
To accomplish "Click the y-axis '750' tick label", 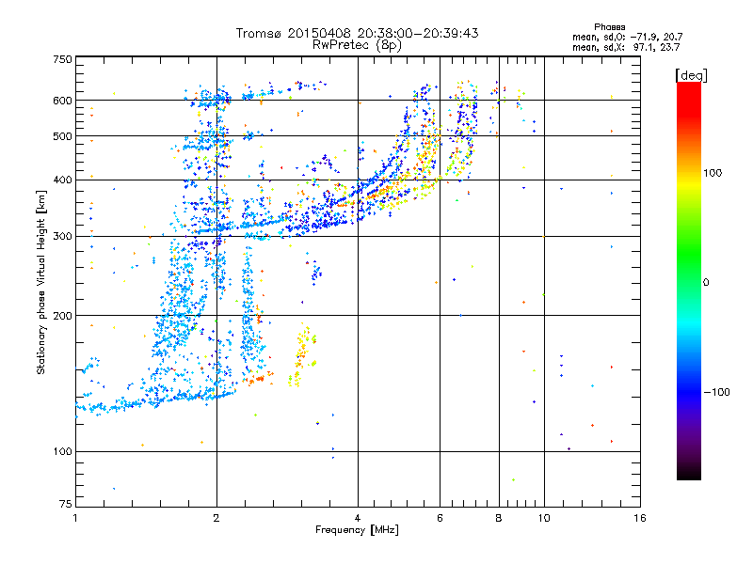I will pyautogui.click(x=62, y=59).
